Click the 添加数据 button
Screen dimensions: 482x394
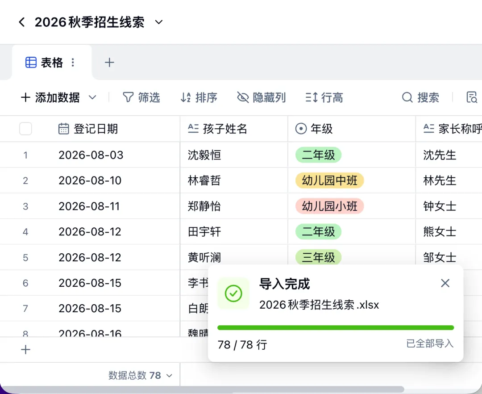coord(50,98)
